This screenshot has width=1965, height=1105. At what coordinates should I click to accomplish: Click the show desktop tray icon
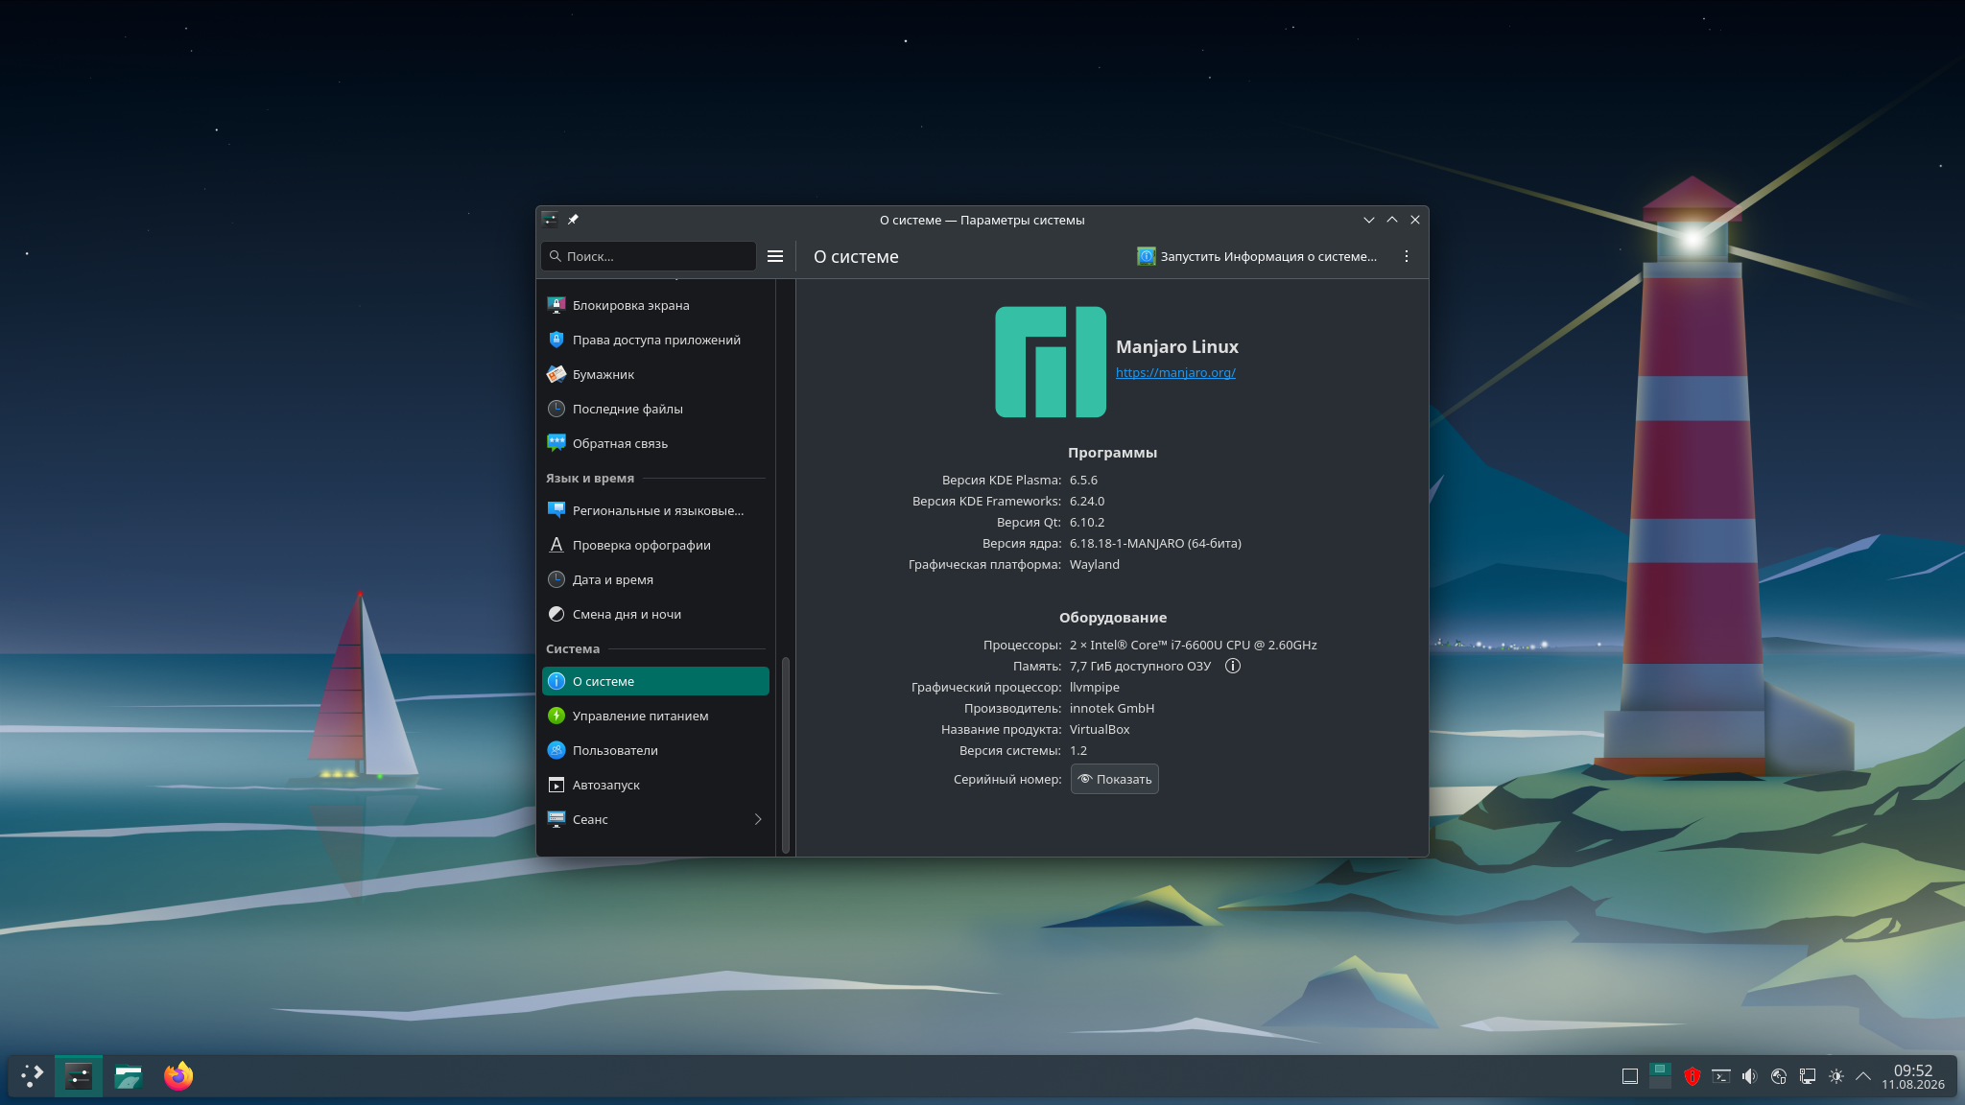click(1630, 1076)
